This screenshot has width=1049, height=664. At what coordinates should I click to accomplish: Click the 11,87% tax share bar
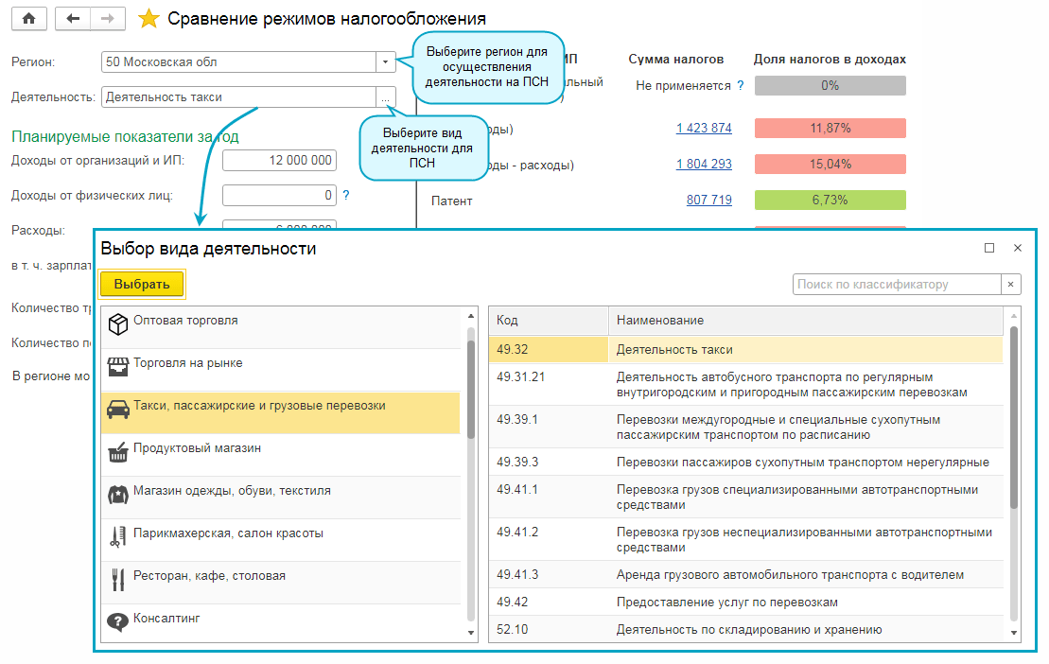pyautogui.click(x=830, y=128)
